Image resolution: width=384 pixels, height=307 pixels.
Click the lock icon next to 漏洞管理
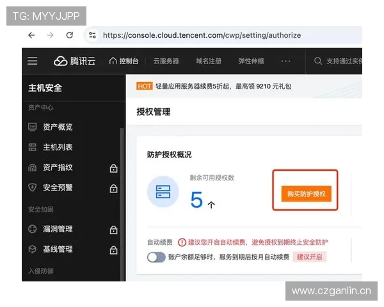(113, 230)
